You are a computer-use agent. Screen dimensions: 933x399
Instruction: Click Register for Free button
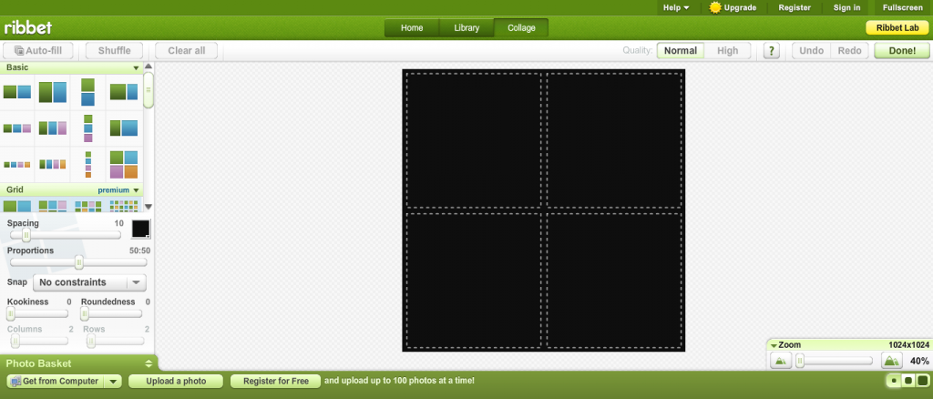[275, 381]
